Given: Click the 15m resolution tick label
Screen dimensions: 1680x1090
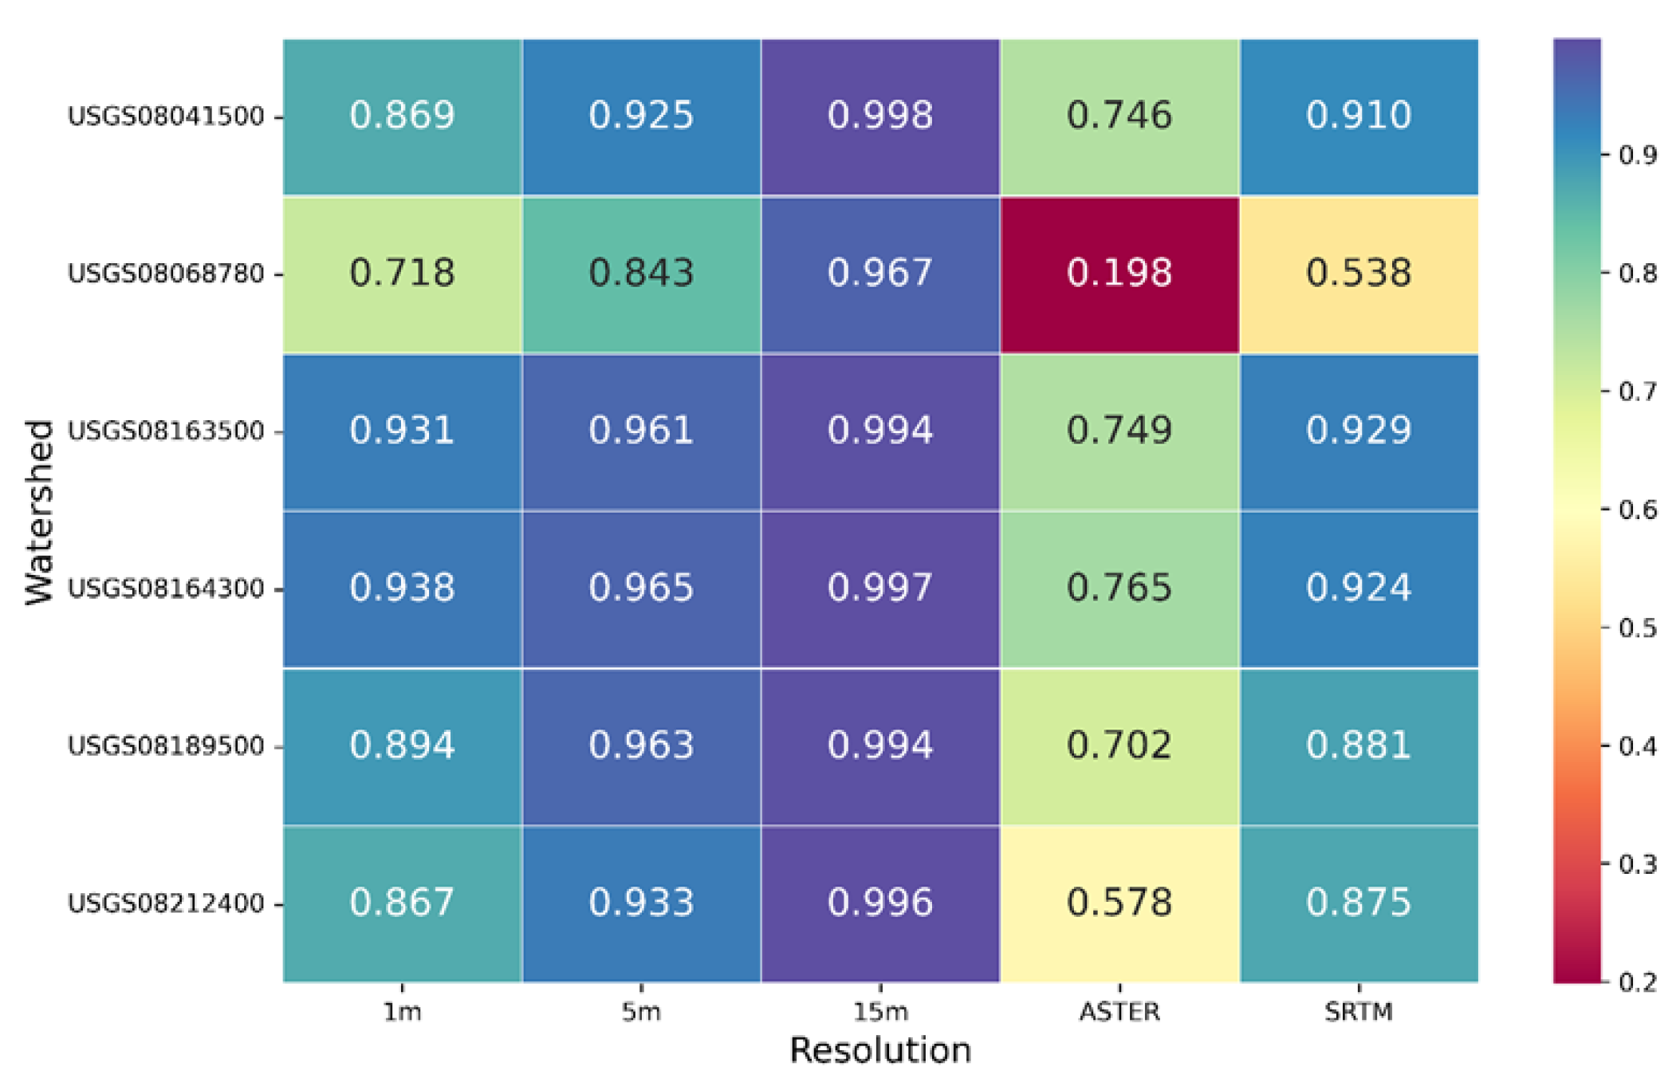Looking at the screenshot, I should click(880, 1013).
